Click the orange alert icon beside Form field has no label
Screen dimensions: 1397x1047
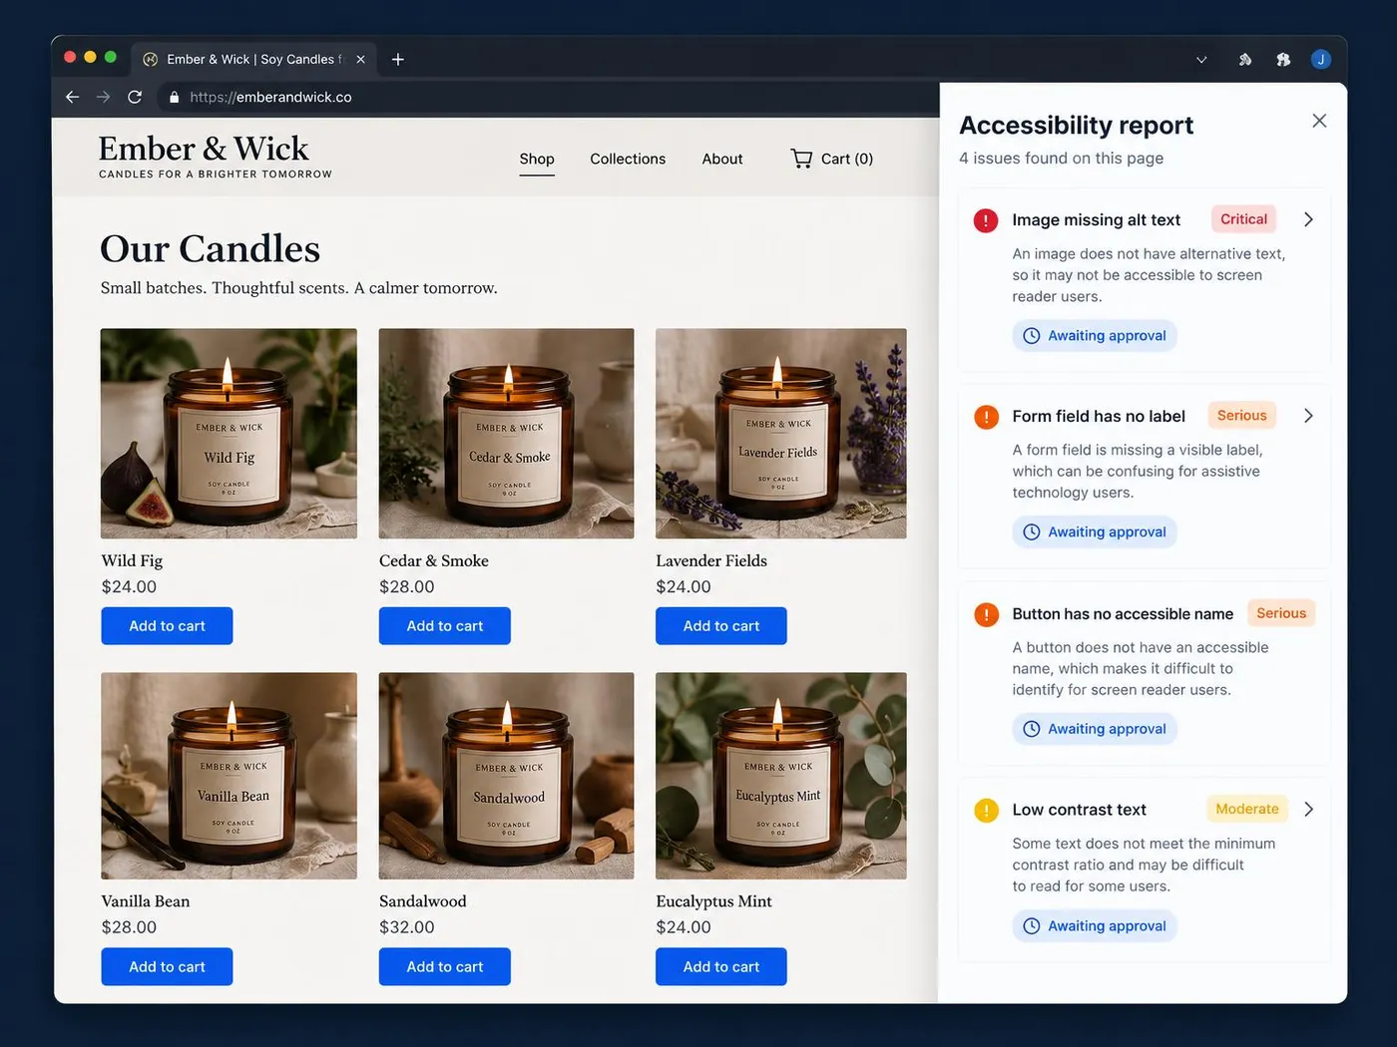coord(986,417)
